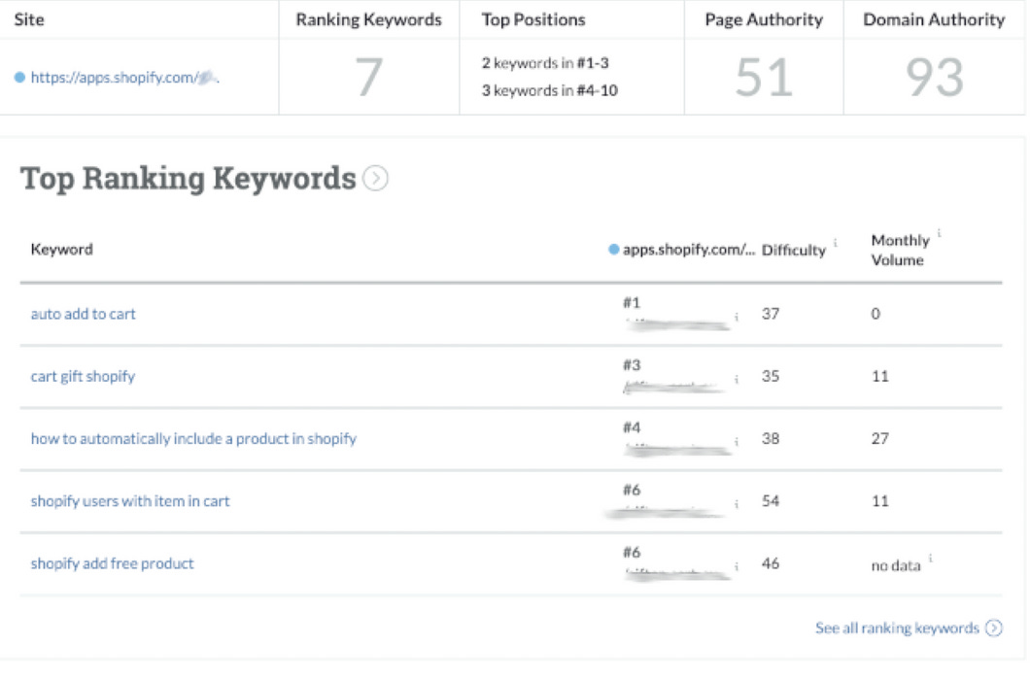Click the Keyword column header

[x=62, y=249]
